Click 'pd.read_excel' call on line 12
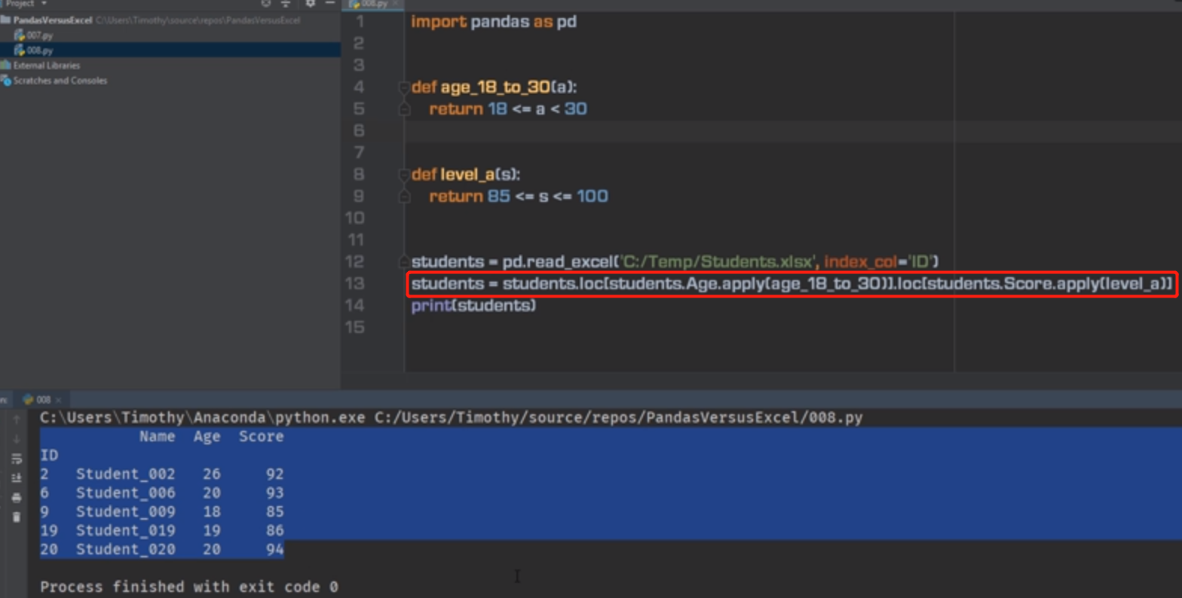The width and height of the screenshot is (1182, 598). click(x=558, y=262)
